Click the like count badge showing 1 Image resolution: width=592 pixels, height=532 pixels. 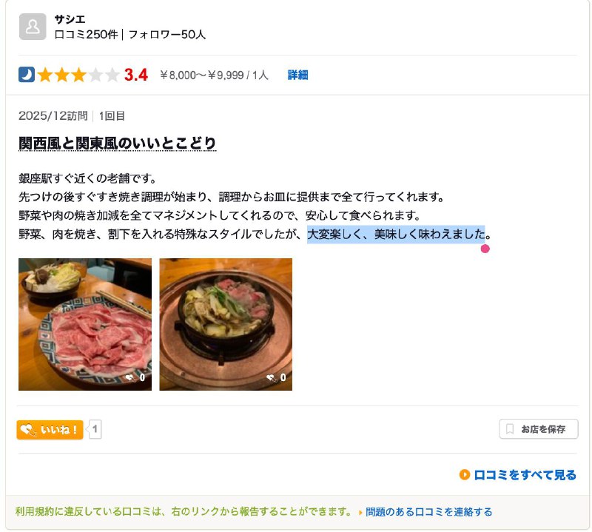(96, 429)
